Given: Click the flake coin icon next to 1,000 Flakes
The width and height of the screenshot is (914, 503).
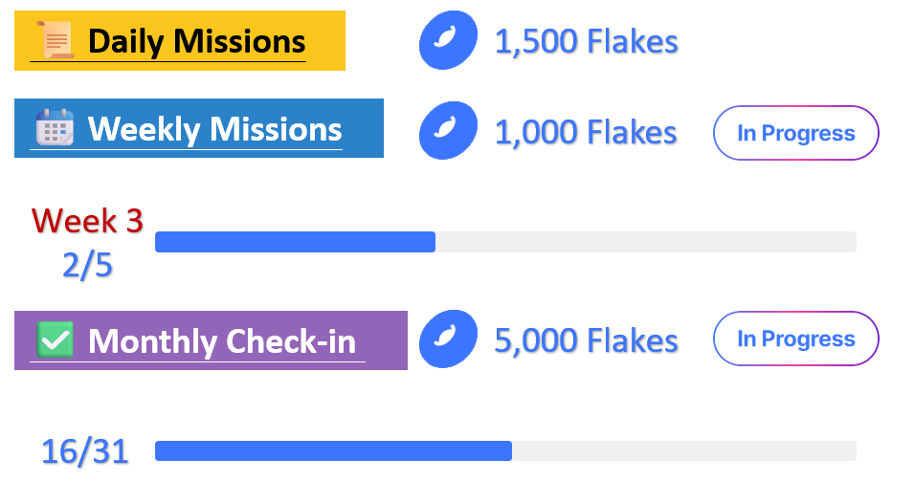Looking at the screenshot, I should point(448,130).
